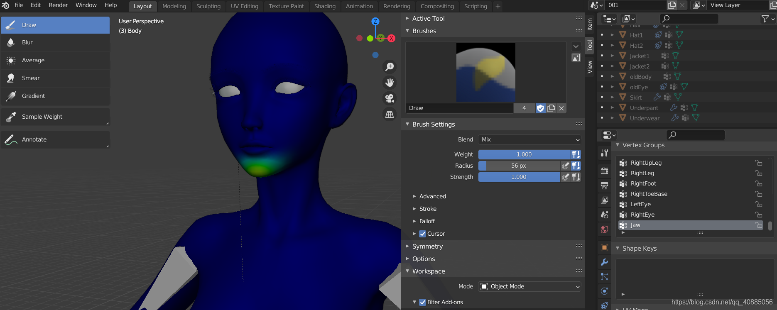The width and height of the screenshot is (777, 310).
Task: Open the brush preview picker dropdown arrow
Action: point(576,46)
